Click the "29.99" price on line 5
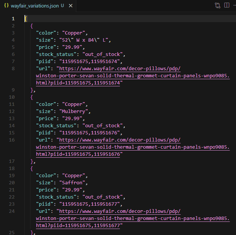 pyautogui.click(x=72, y=47)
